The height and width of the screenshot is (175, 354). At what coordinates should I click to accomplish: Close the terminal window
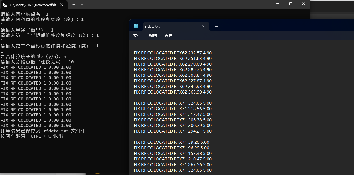click(304, 4)
